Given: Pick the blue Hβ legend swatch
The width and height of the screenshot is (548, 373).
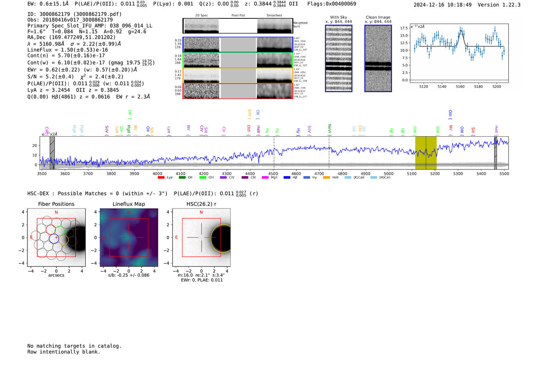Looking at the screenshot, I should pyautogui.click(x=287, y=178).
